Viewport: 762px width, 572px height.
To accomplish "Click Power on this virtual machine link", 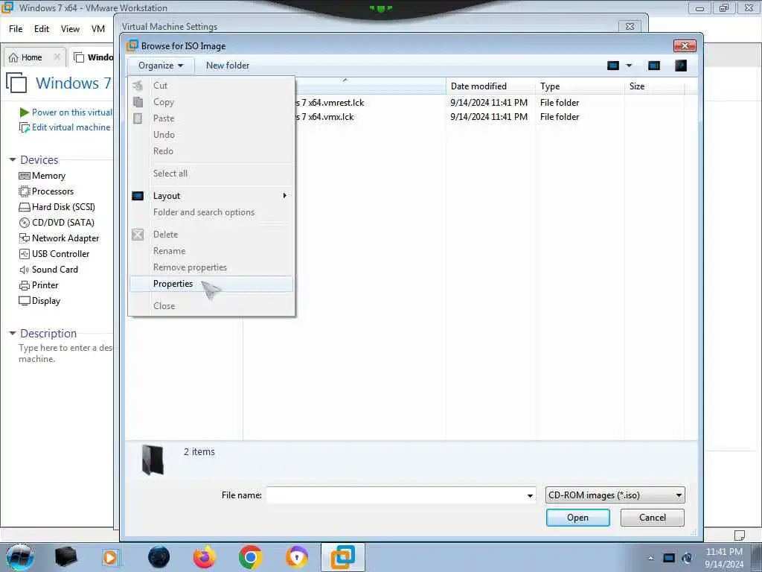I will point(72,112).
